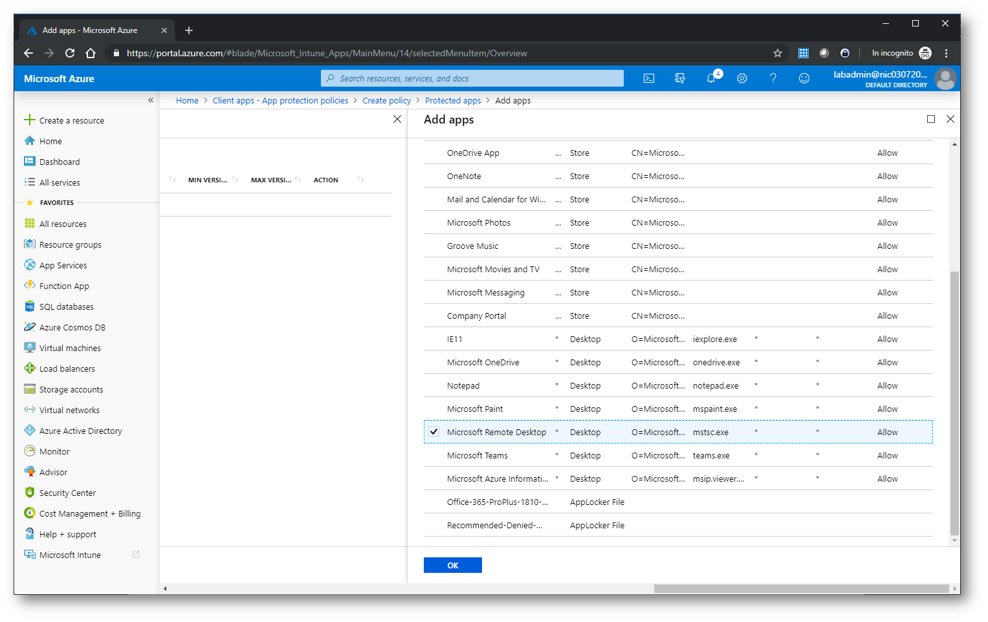
Task: Open a new browser tab
Action: tap(189, 30)
